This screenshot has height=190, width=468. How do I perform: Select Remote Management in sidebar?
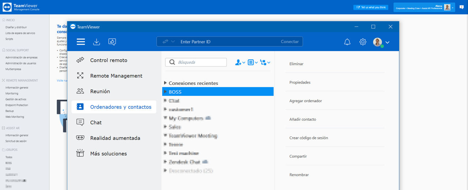tap(114, 76)
